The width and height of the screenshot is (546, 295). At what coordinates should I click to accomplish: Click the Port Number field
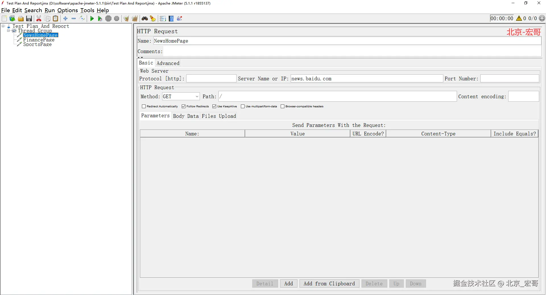tap(510, 79)
